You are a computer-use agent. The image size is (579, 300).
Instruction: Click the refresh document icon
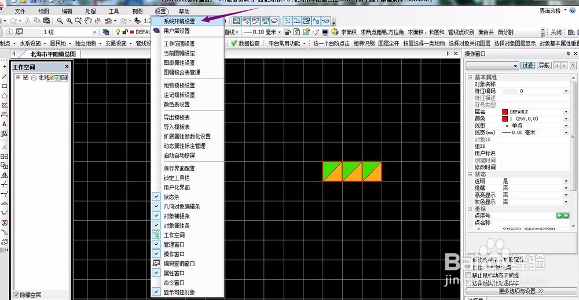[x=296, y=32]
